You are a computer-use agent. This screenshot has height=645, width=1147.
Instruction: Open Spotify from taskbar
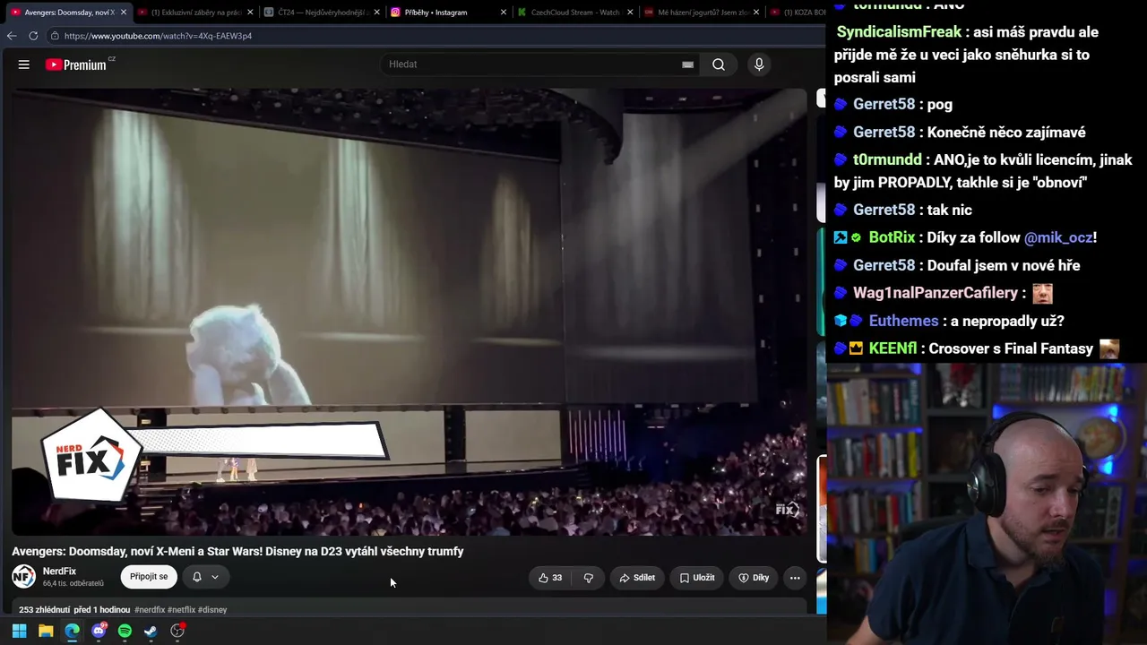125,631
